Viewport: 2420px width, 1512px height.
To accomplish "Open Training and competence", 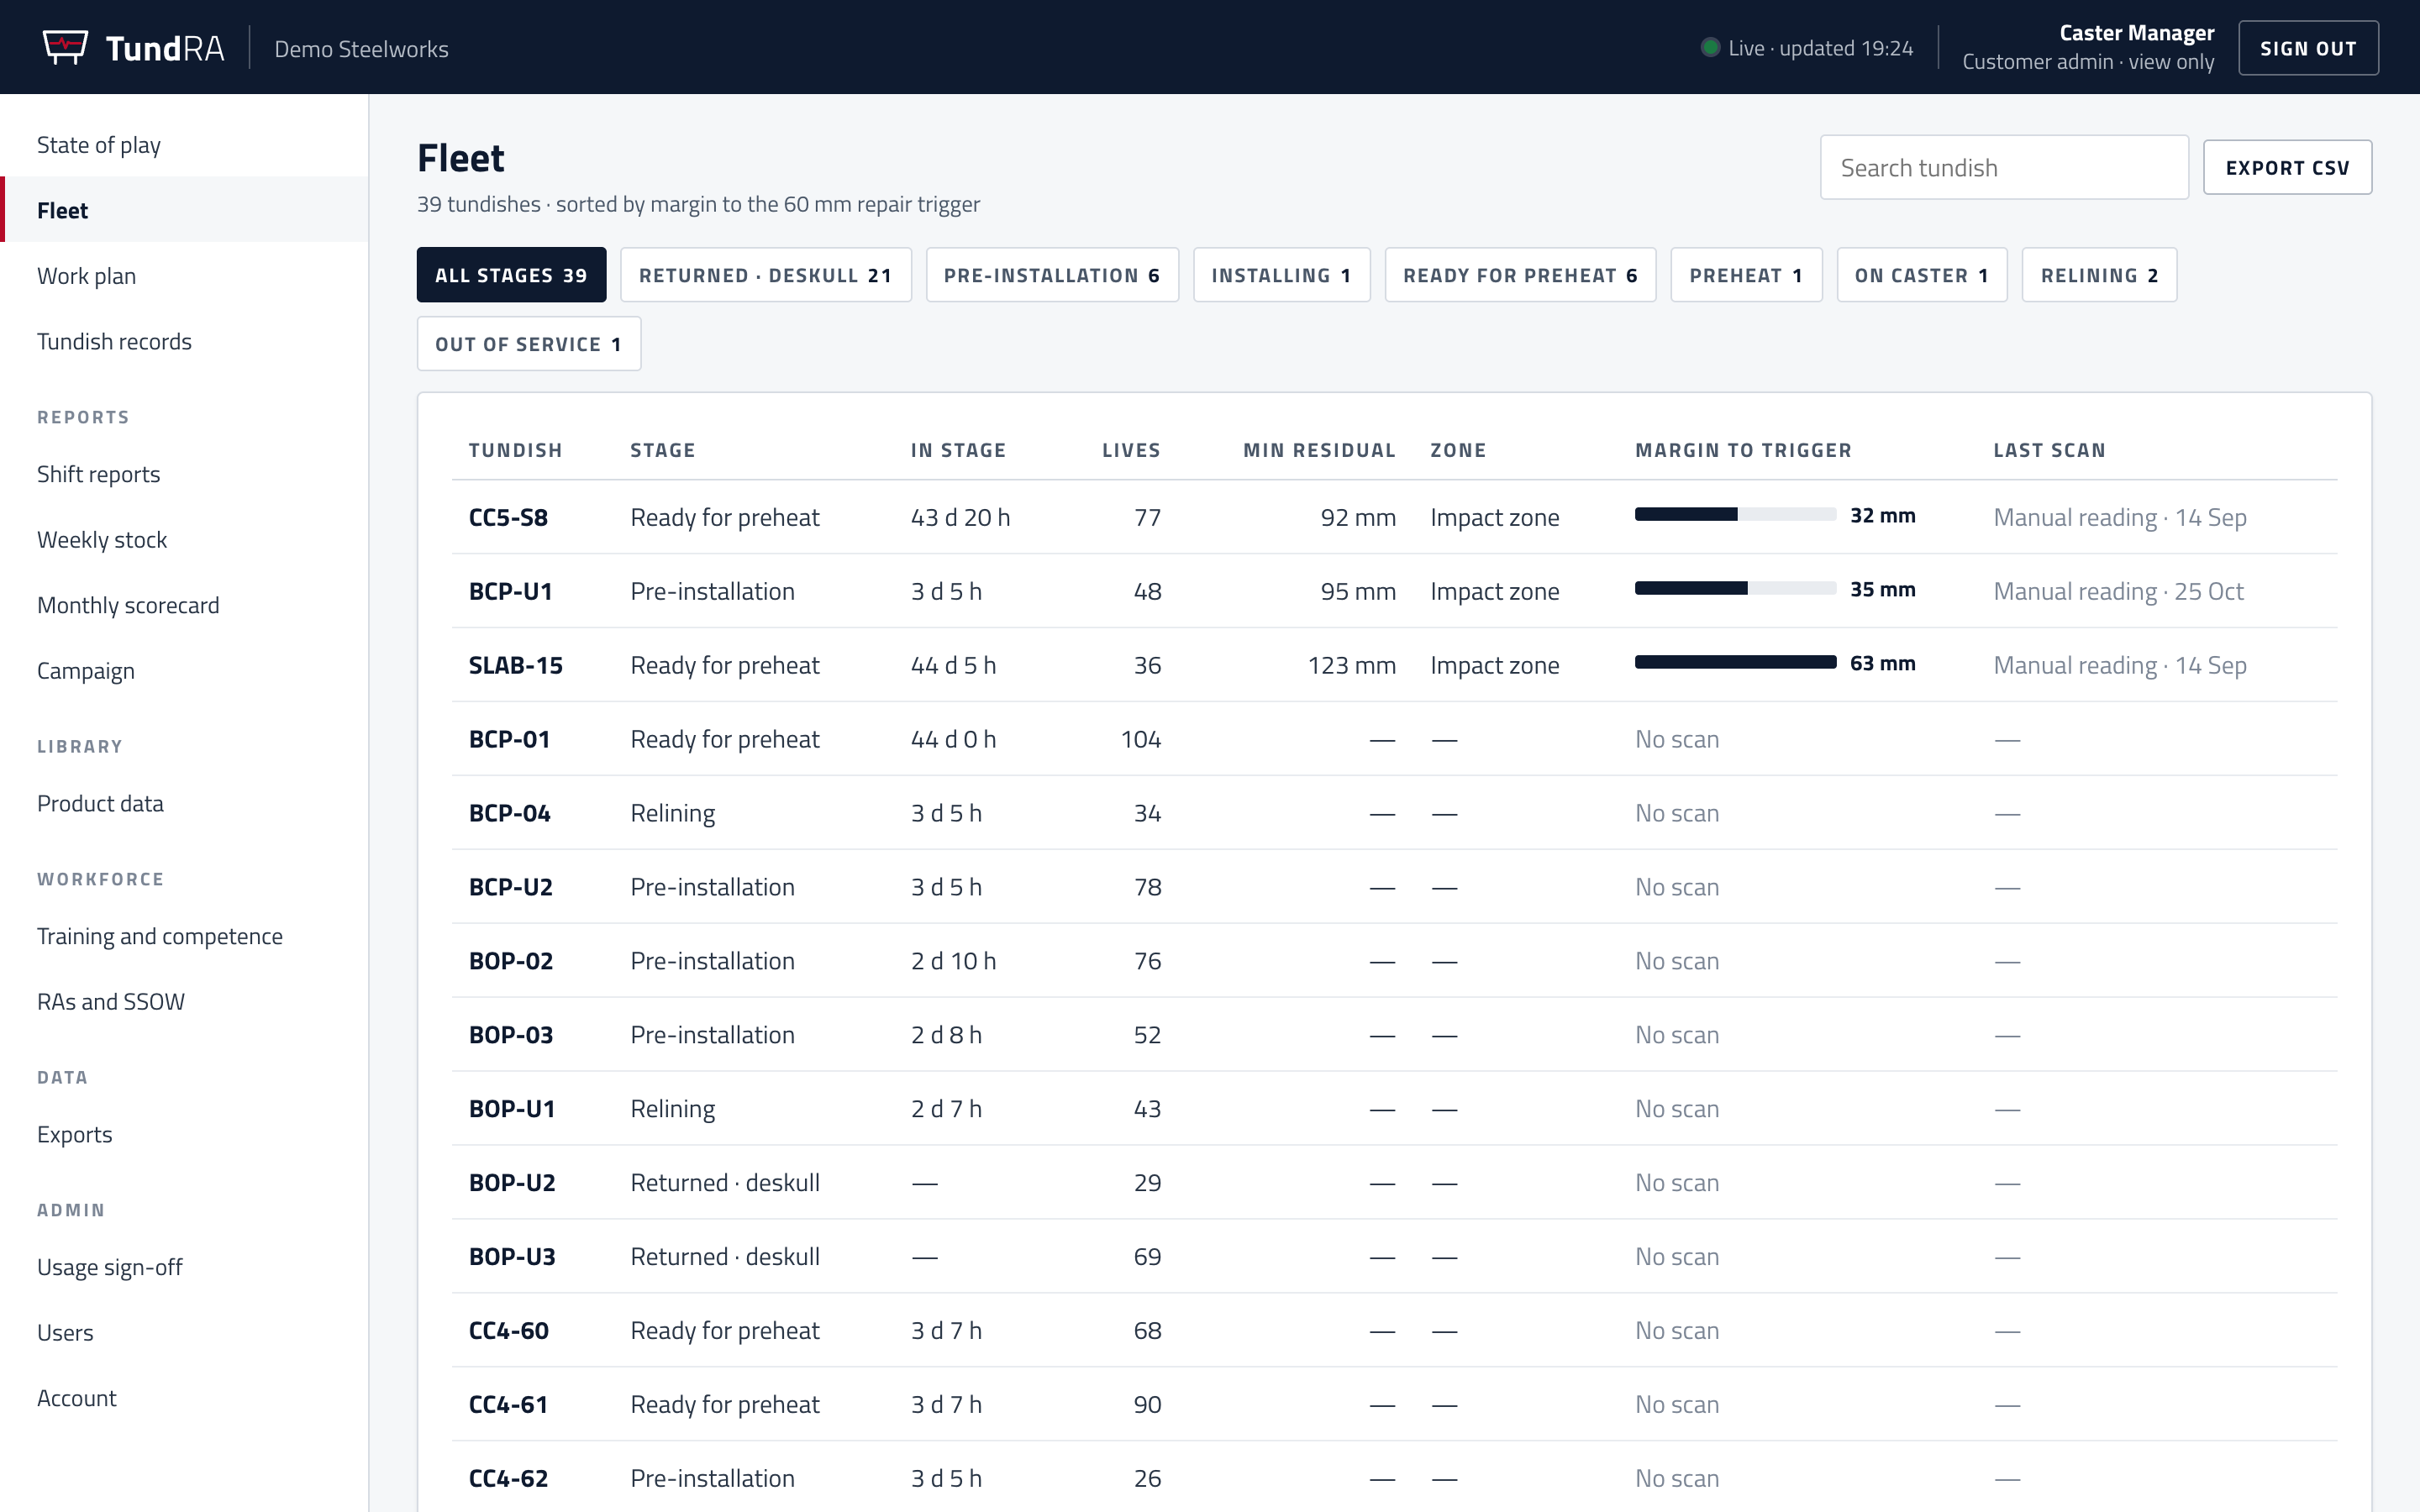I will coord(184,936).
